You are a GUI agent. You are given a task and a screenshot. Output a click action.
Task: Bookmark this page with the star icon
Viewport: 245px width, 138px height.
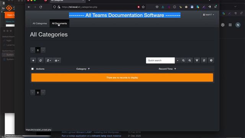pyautogui.click(x=143, y=7)
